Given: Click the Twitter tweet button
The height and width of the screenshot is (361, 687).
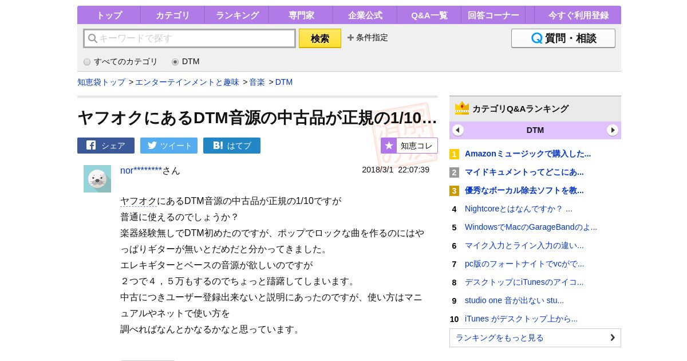Looking at the screenshot, I should [x=169, y=146].
